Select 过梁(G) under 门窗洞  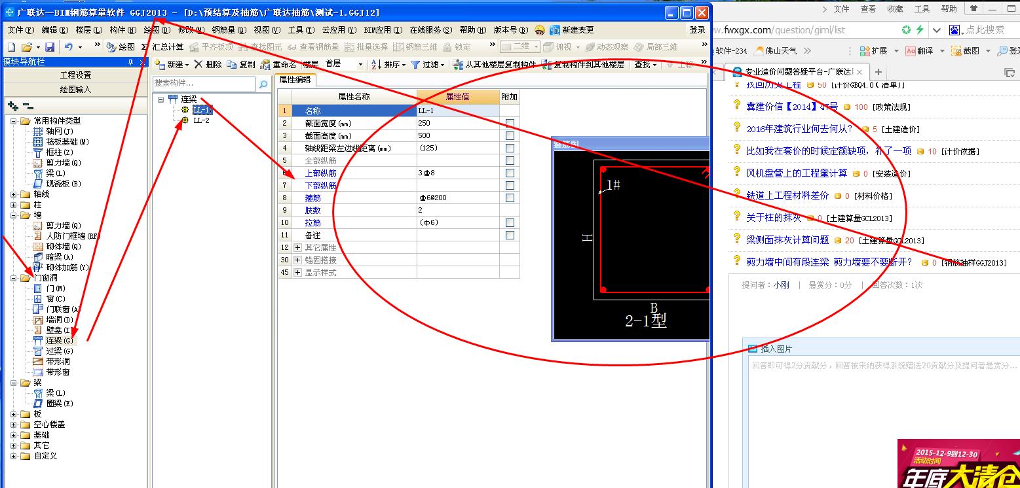53,351
